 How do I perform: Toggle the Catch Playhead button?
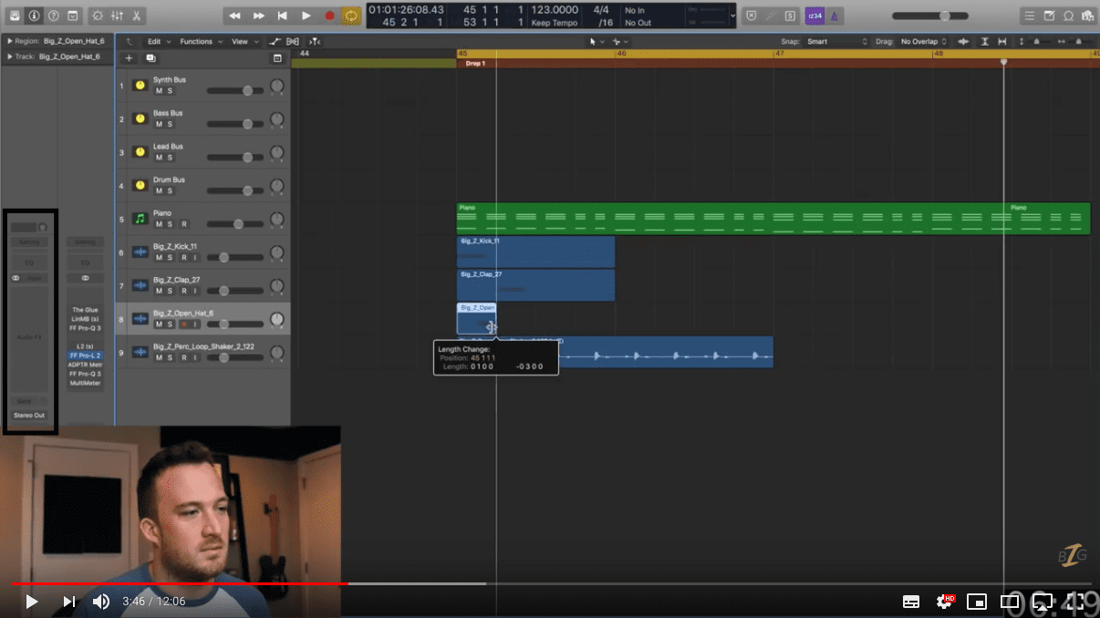[315, 41]
